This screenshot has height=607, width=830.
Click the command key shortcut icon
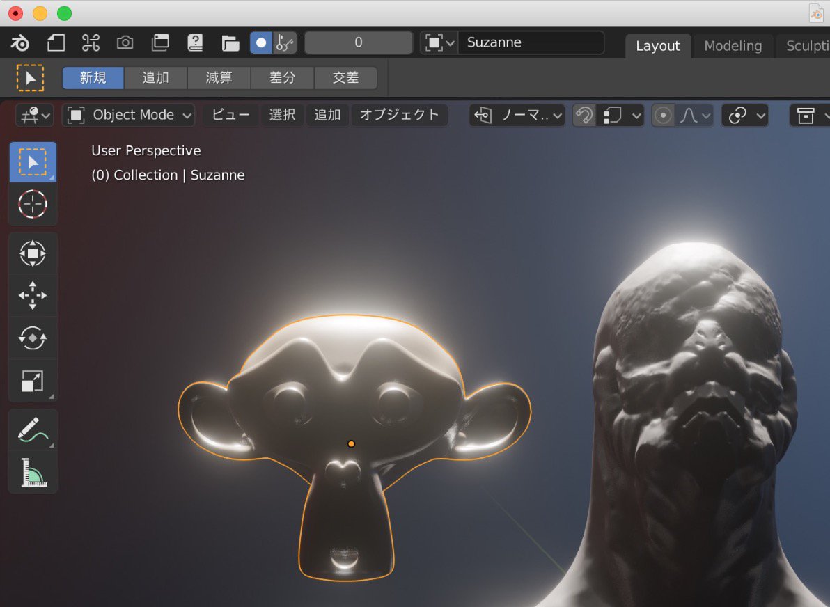91,42
